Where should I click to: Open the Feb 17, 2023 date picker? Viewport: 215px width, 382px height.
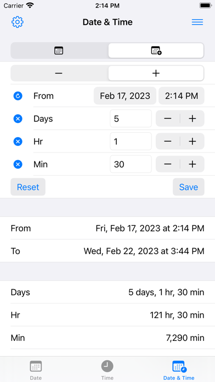[125, 95]
